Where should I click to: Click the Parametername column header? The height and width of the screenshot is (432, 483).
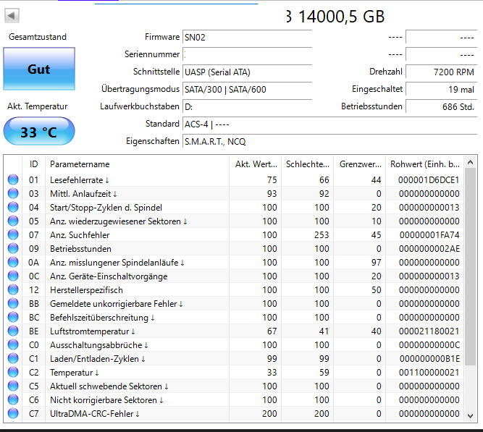(137, 164)
